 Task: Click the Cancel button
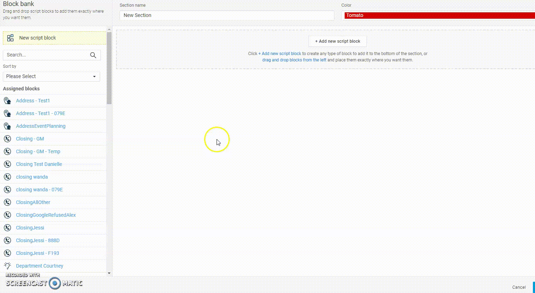(519, 287)
